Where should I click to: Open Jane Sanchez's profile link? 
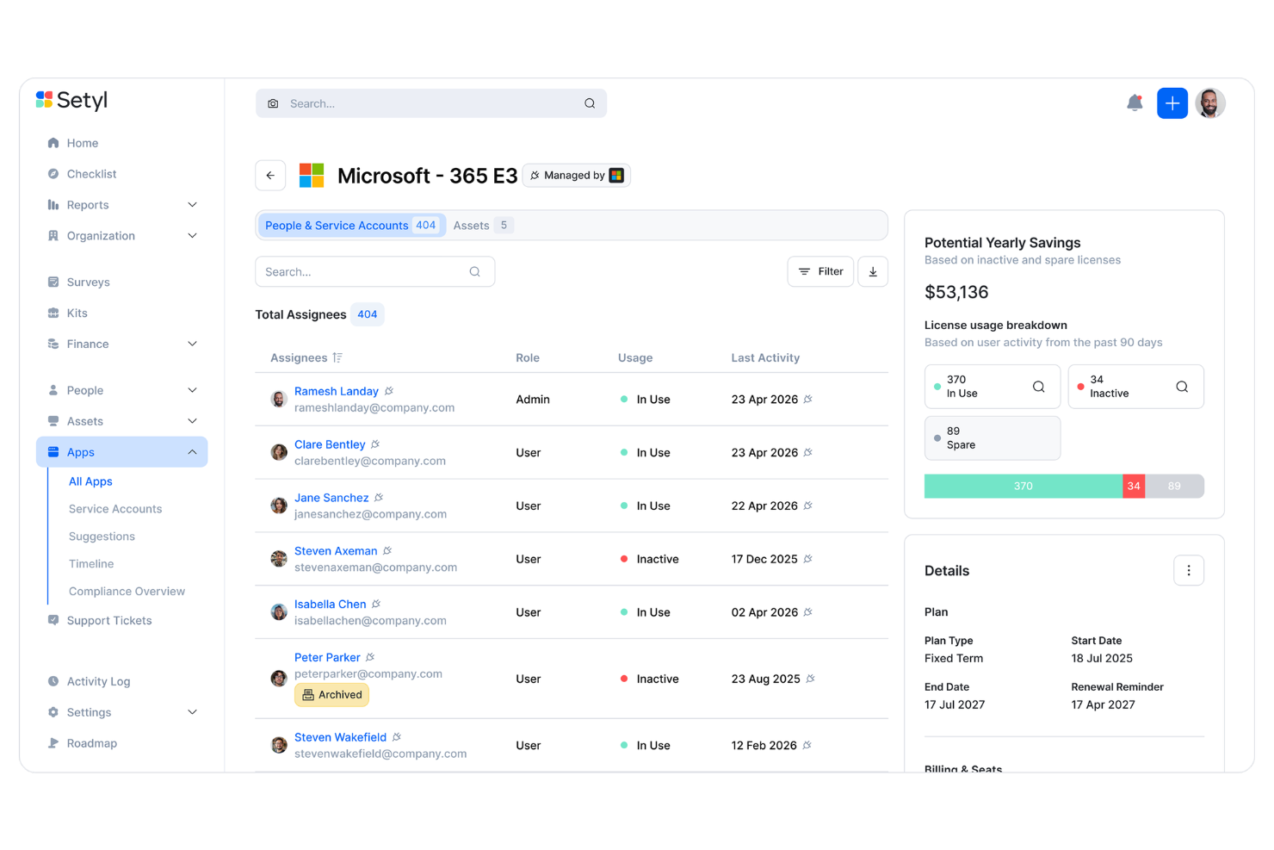(331, 498)
